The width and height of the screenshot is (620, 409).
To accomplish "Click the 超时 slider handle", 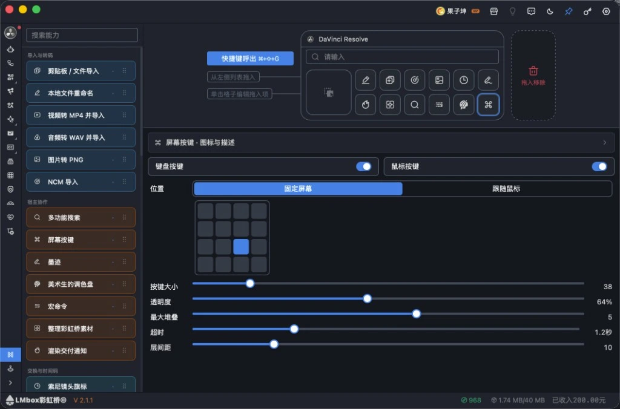I will click(294, 329).
